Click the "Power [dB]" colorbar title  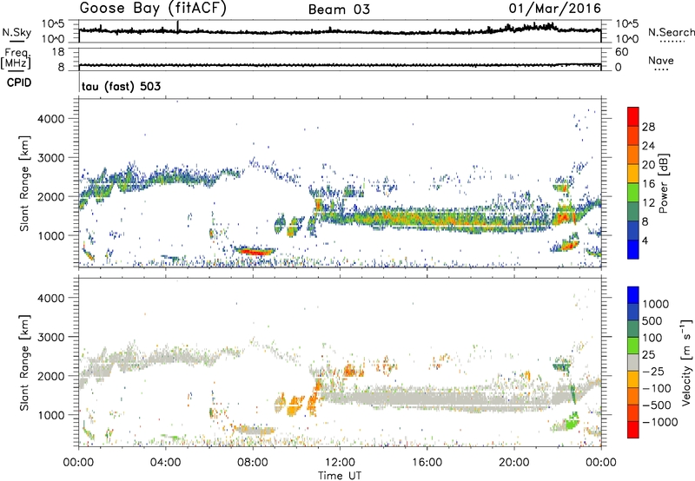click(664, 183)
